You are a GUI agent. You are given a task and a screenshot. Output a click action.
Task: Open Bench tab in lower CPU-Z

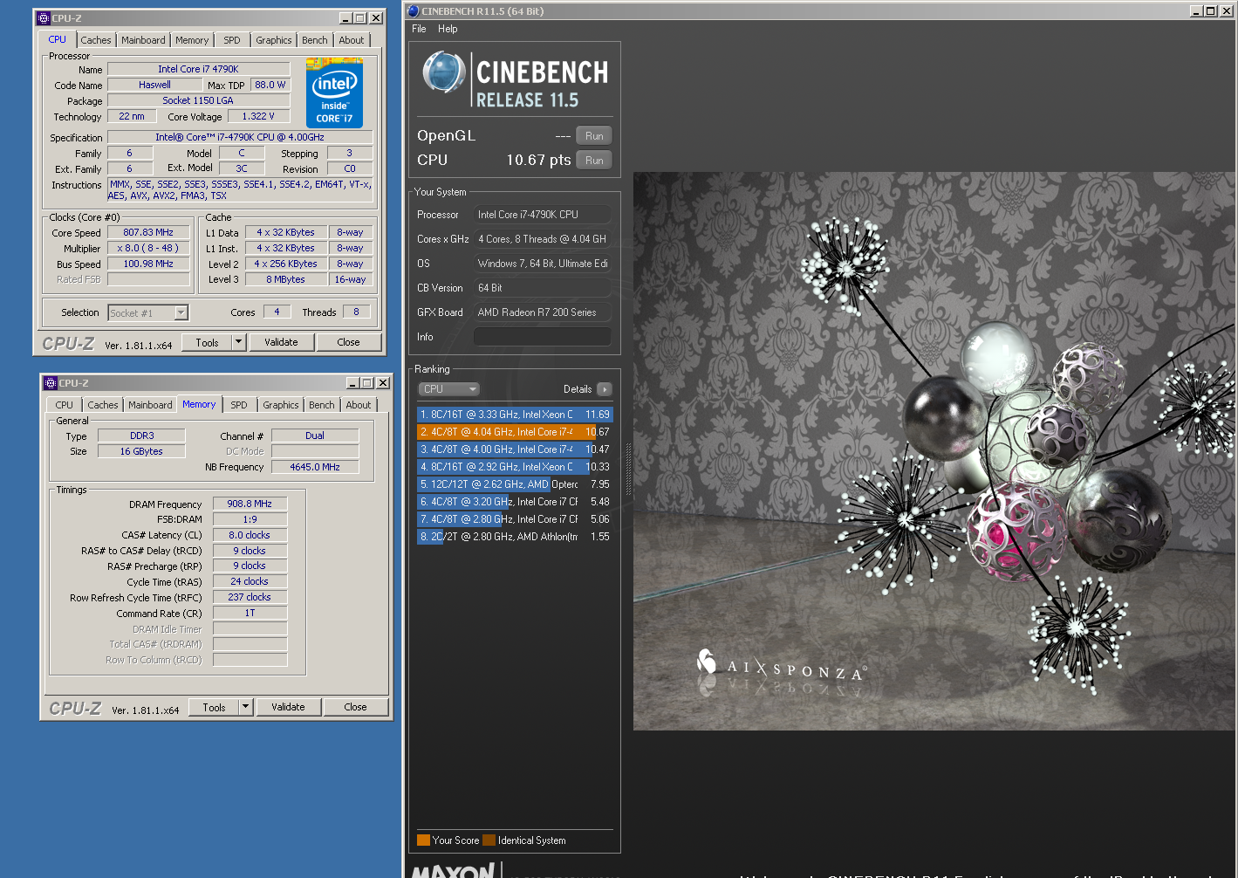pyautogui.click(x=322, y=405)
